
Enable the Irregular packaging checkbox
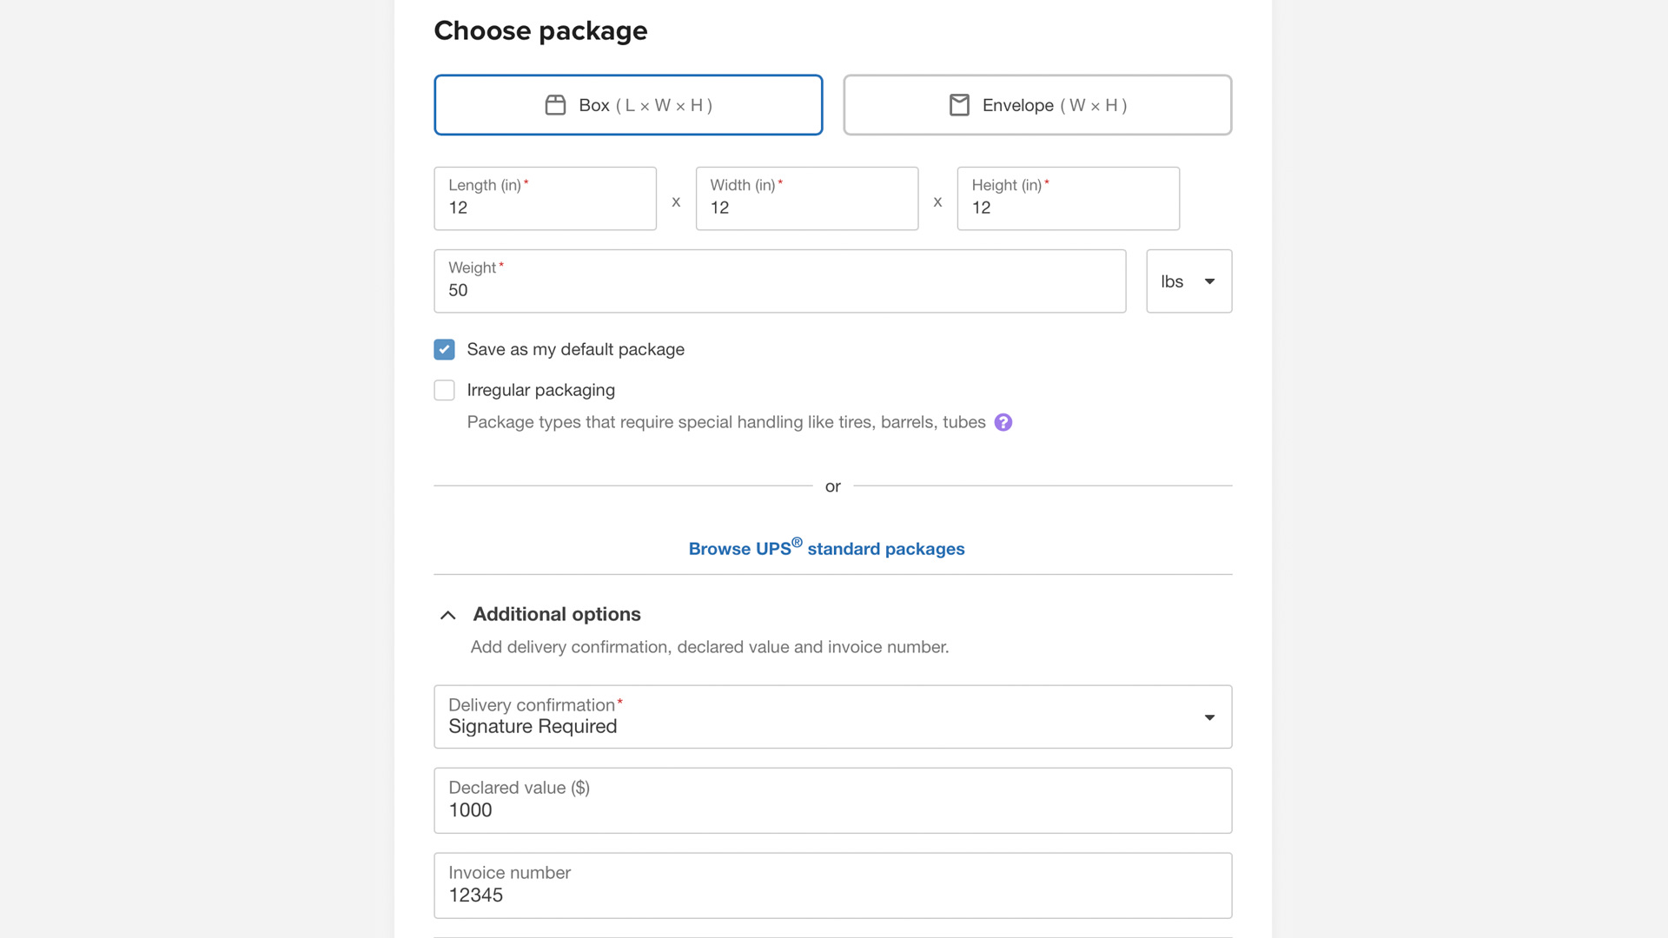pyautogui.click(x=445, y=389)
